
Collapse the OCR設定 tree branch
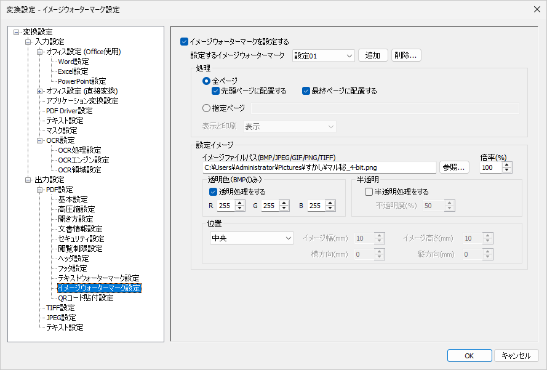pyautogui.click(x=40, y=140)
